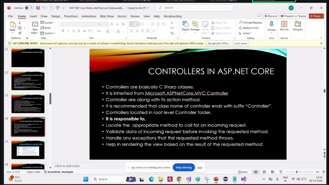Open the File menu
Image resolution: width=329 pixels, height=185 pixels.
click(10, 16)
